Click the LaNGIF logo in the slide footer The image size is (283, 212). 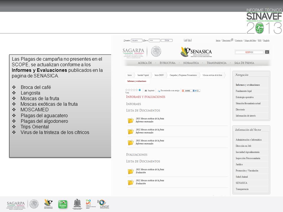103,204
